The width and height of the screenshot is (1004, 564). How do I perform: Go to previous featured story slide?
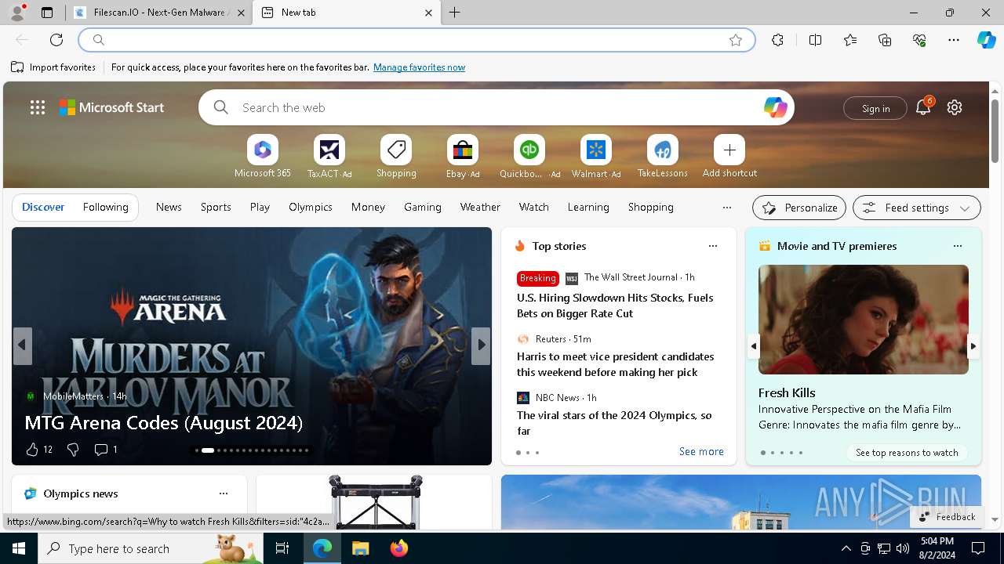22,345
